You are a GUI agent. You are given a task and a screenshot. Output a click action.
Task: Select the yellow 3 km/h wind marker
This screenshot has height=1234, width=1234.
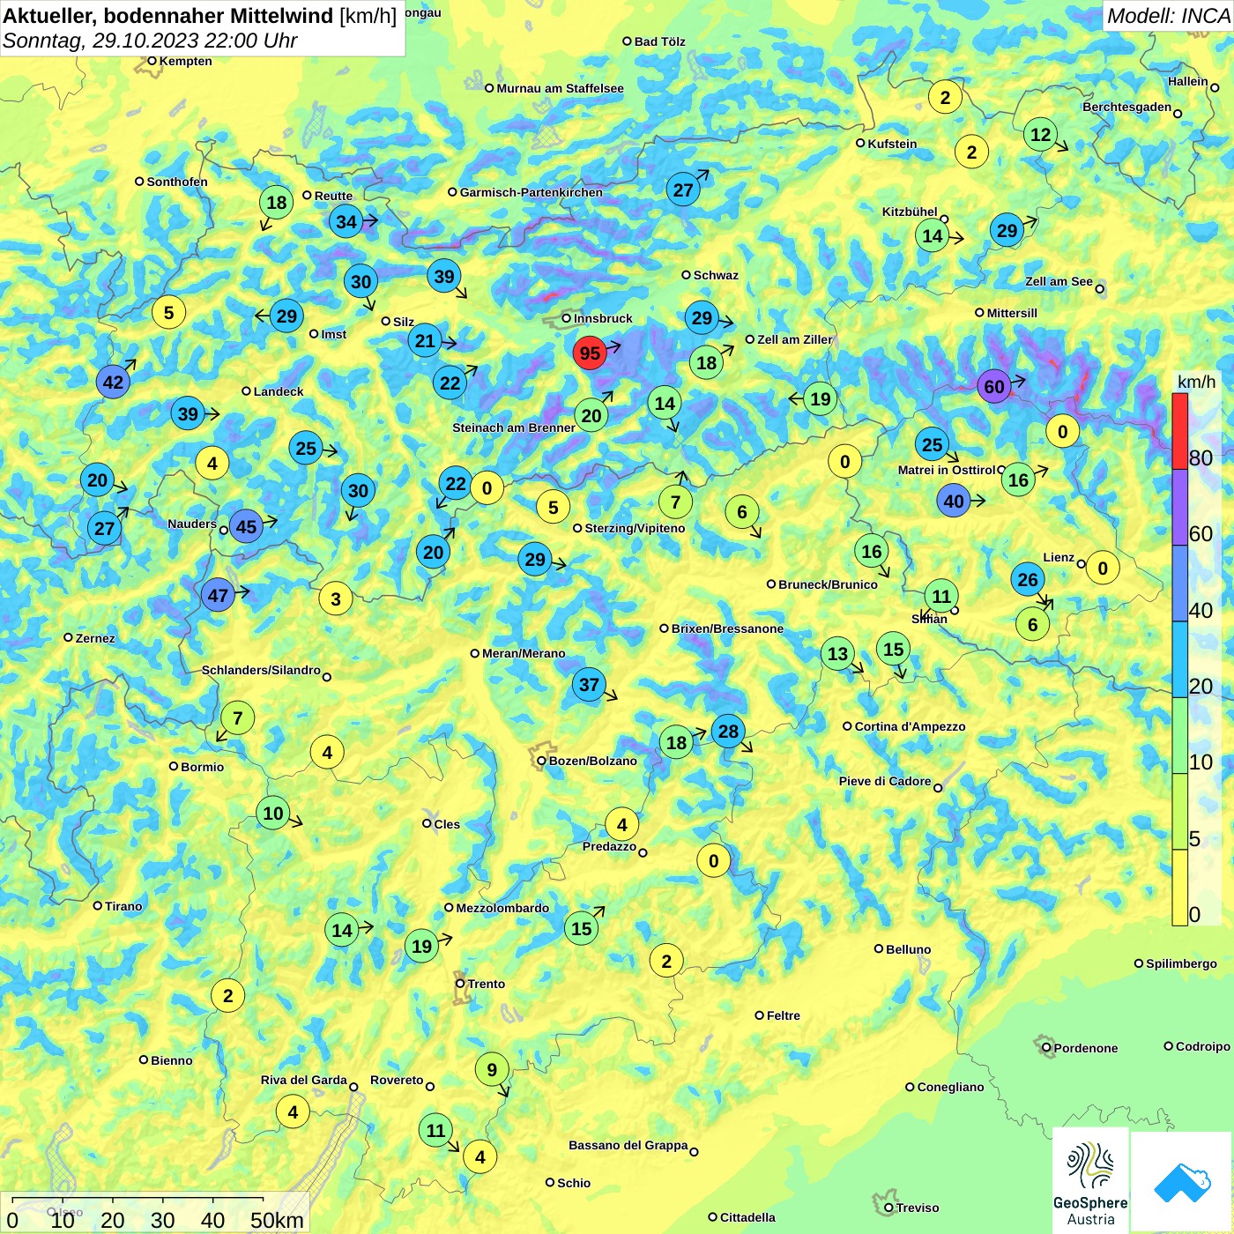(x=336, y=599)
